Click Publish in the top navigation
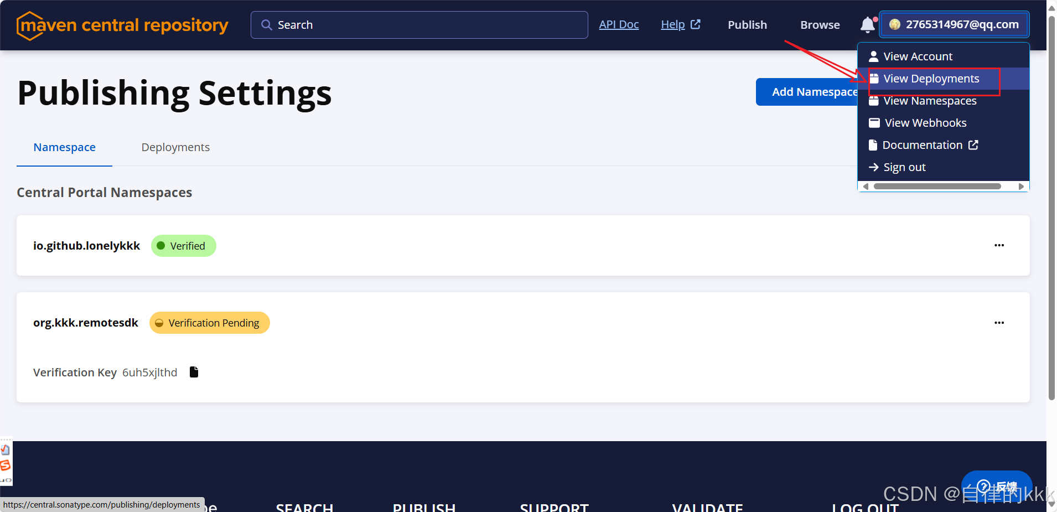This screenshot has height=512, width=1057. pos(747,25)
